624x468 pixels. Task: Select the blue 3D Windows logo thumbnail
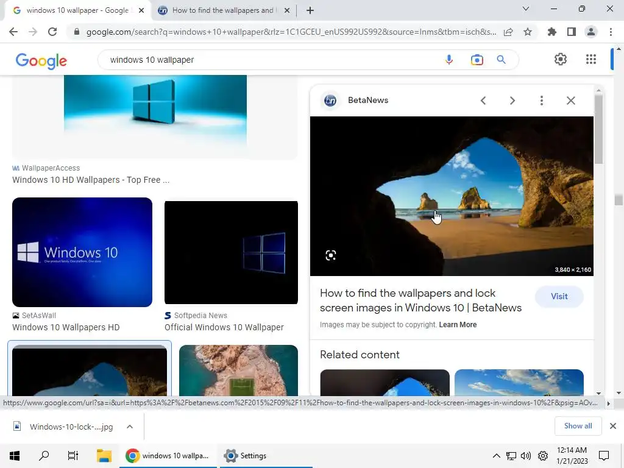tap(155, 115)
